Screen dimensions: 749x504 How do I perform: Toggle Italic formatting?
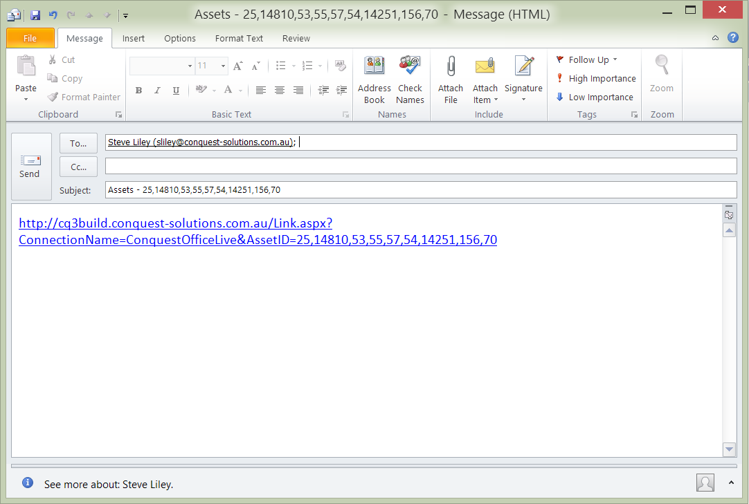tap(157, 90)
